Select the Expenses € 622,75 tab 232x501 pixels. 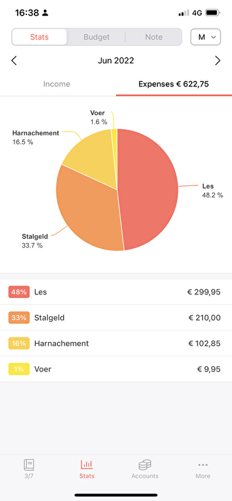(174, 84)
